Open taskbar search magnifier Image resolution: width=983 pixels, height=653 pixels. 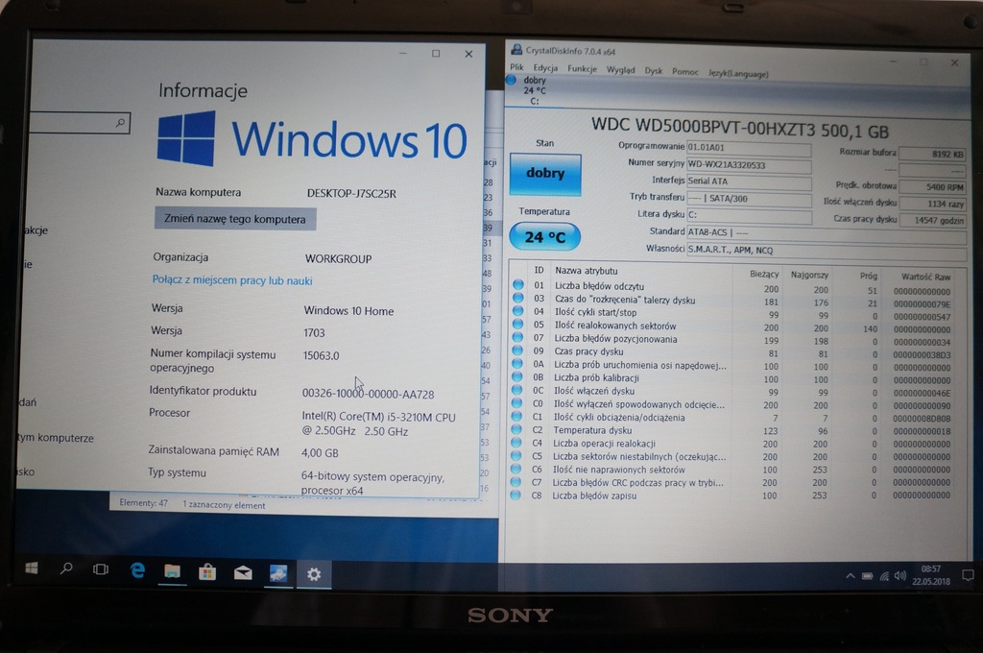tap(66, 568)
